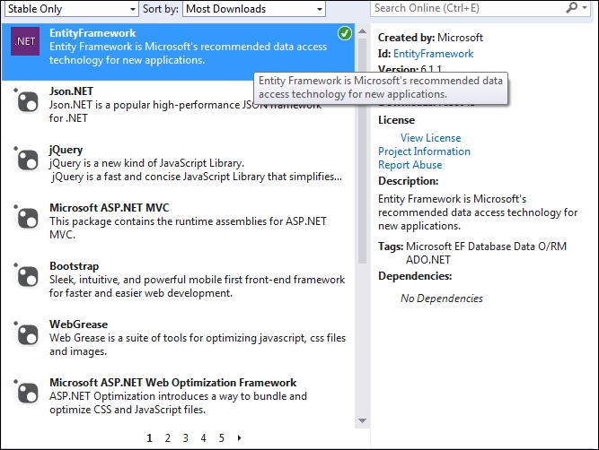
Task: Select the Microsoft ASP.NET MVC title
Action: 110,207
